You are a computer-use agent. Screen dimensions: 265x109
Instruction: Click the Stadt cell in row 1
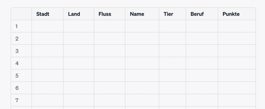click(x=47, y=26)
